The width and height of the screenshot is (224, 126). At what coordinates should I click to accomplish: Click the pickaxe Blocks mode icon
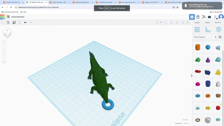tap(204, 17)
